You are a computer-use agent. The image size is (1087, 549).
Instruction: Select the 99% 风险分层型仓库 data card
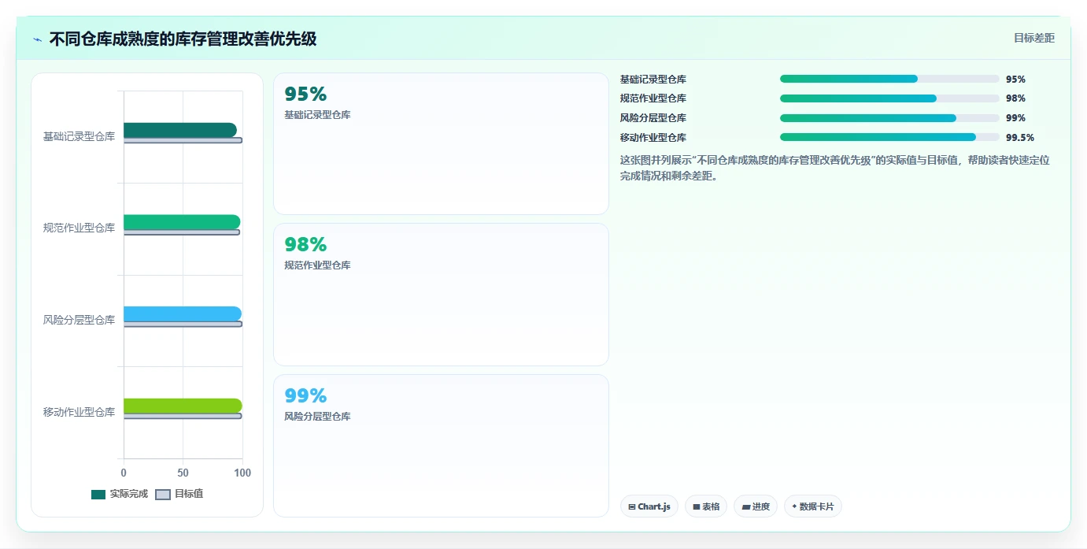point(441,446)
